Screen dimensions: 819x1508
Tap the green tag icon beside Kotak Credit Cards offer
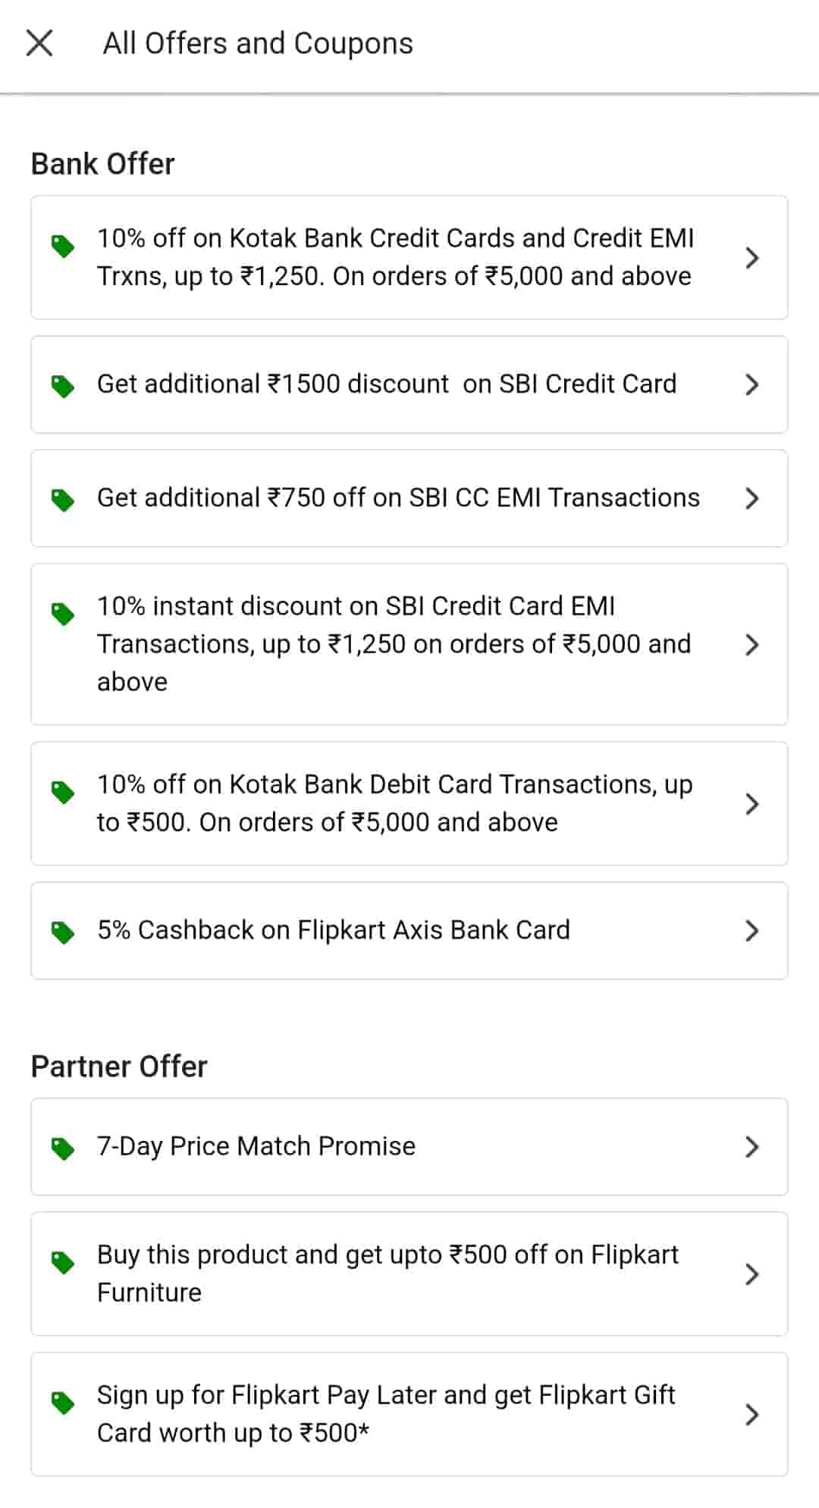click(63, 246)
